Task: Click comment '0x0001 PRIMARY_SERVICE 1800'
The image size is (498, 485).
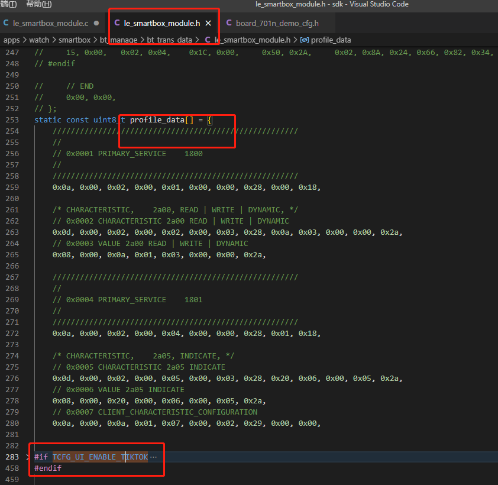Action: tap(127, 154)
